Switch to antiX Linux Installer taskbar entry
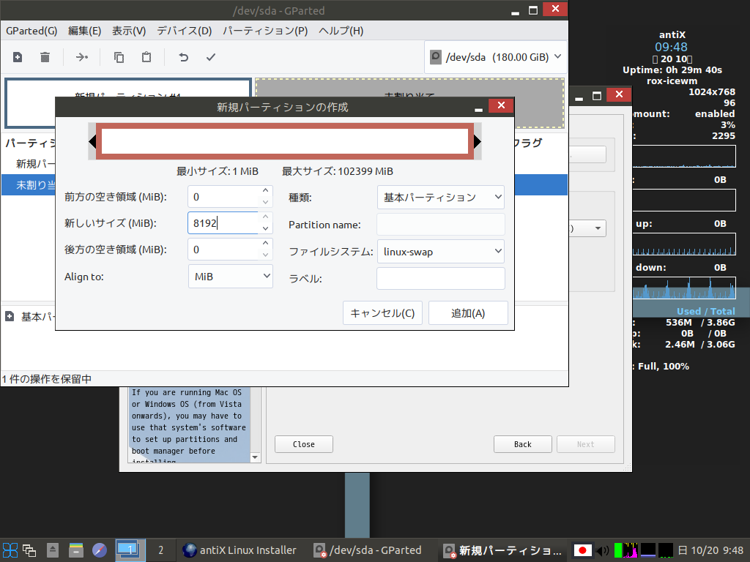This screenshot has width=750, height=562. pos(240,550)
